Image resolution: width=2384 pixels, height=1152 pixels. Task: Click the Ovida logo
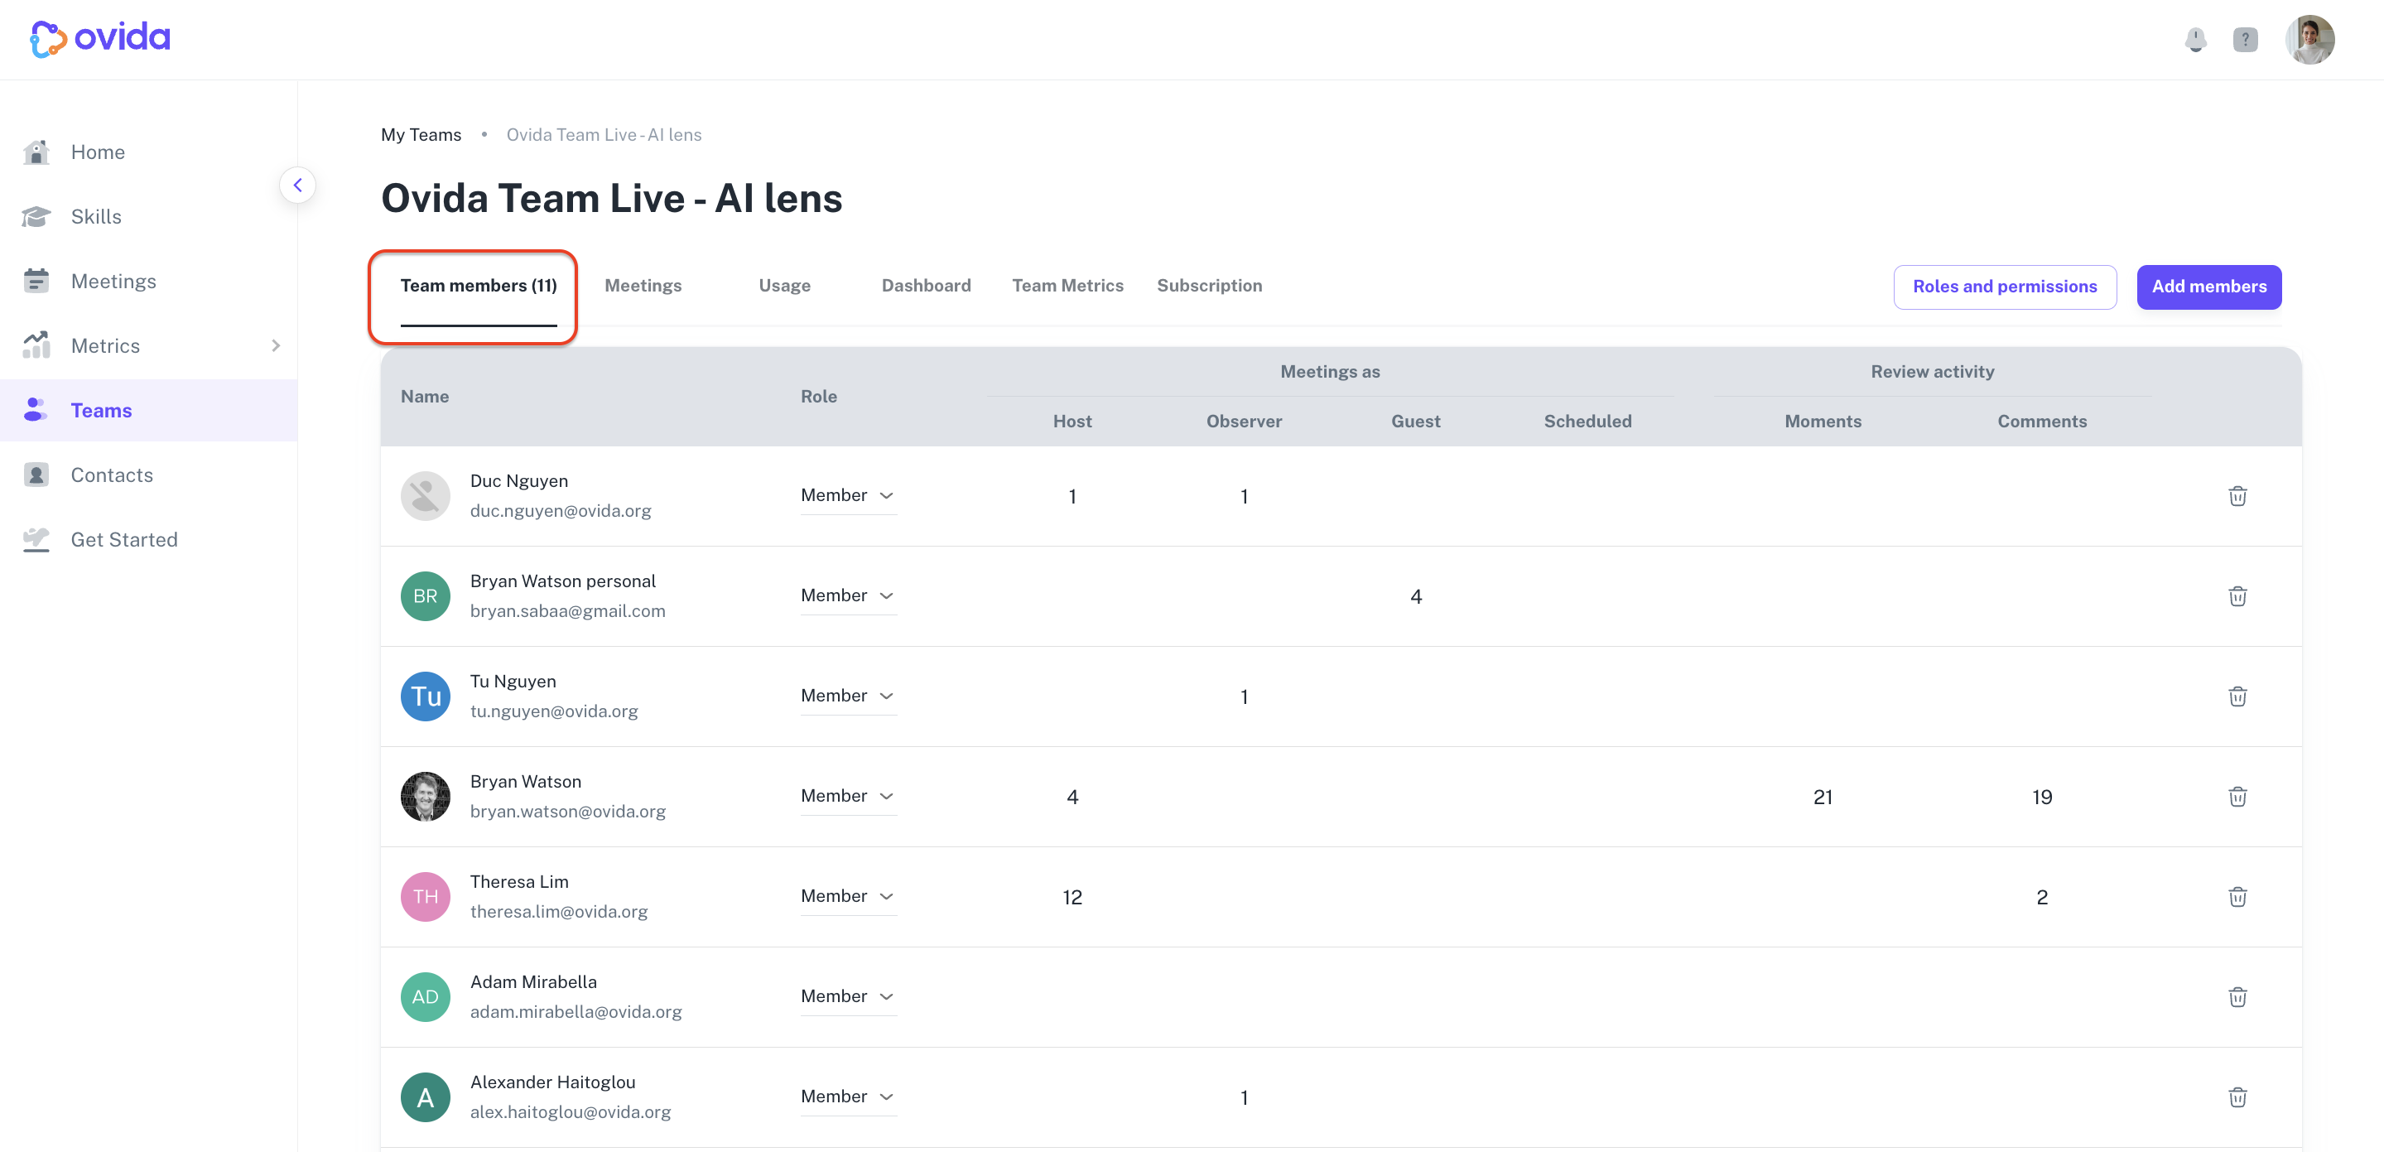tap(100, 38)
